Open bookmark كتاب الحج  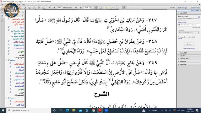coord(20,83)
